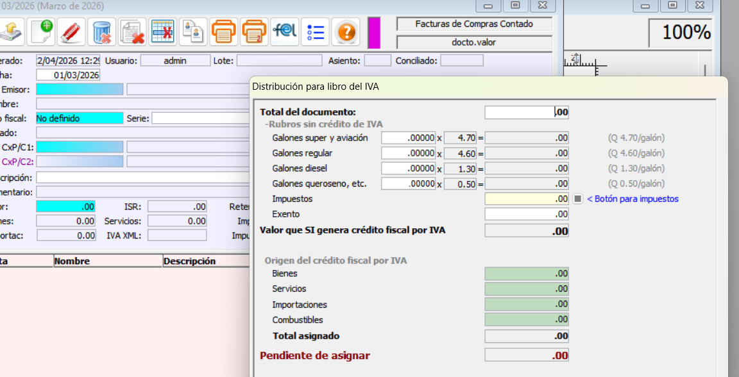This screenshot has height=377, width=739.
Task: Click the duplicate contacts documents icon
Action: point(192,31)
